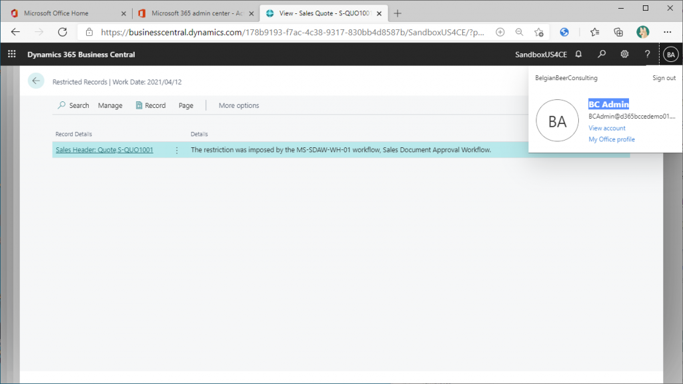683x384 pixels.
Task: Open My Office profile link
Action: [612, 139]
